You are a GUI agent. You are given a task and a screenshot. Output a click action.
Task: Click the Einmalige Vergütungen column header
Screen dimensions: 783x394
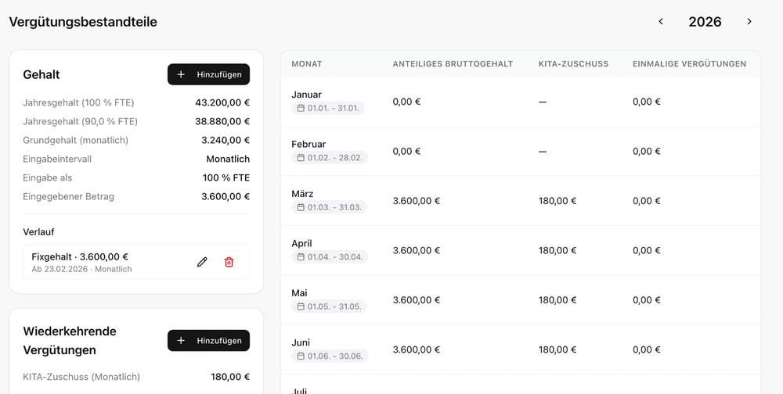click(689, 64)
